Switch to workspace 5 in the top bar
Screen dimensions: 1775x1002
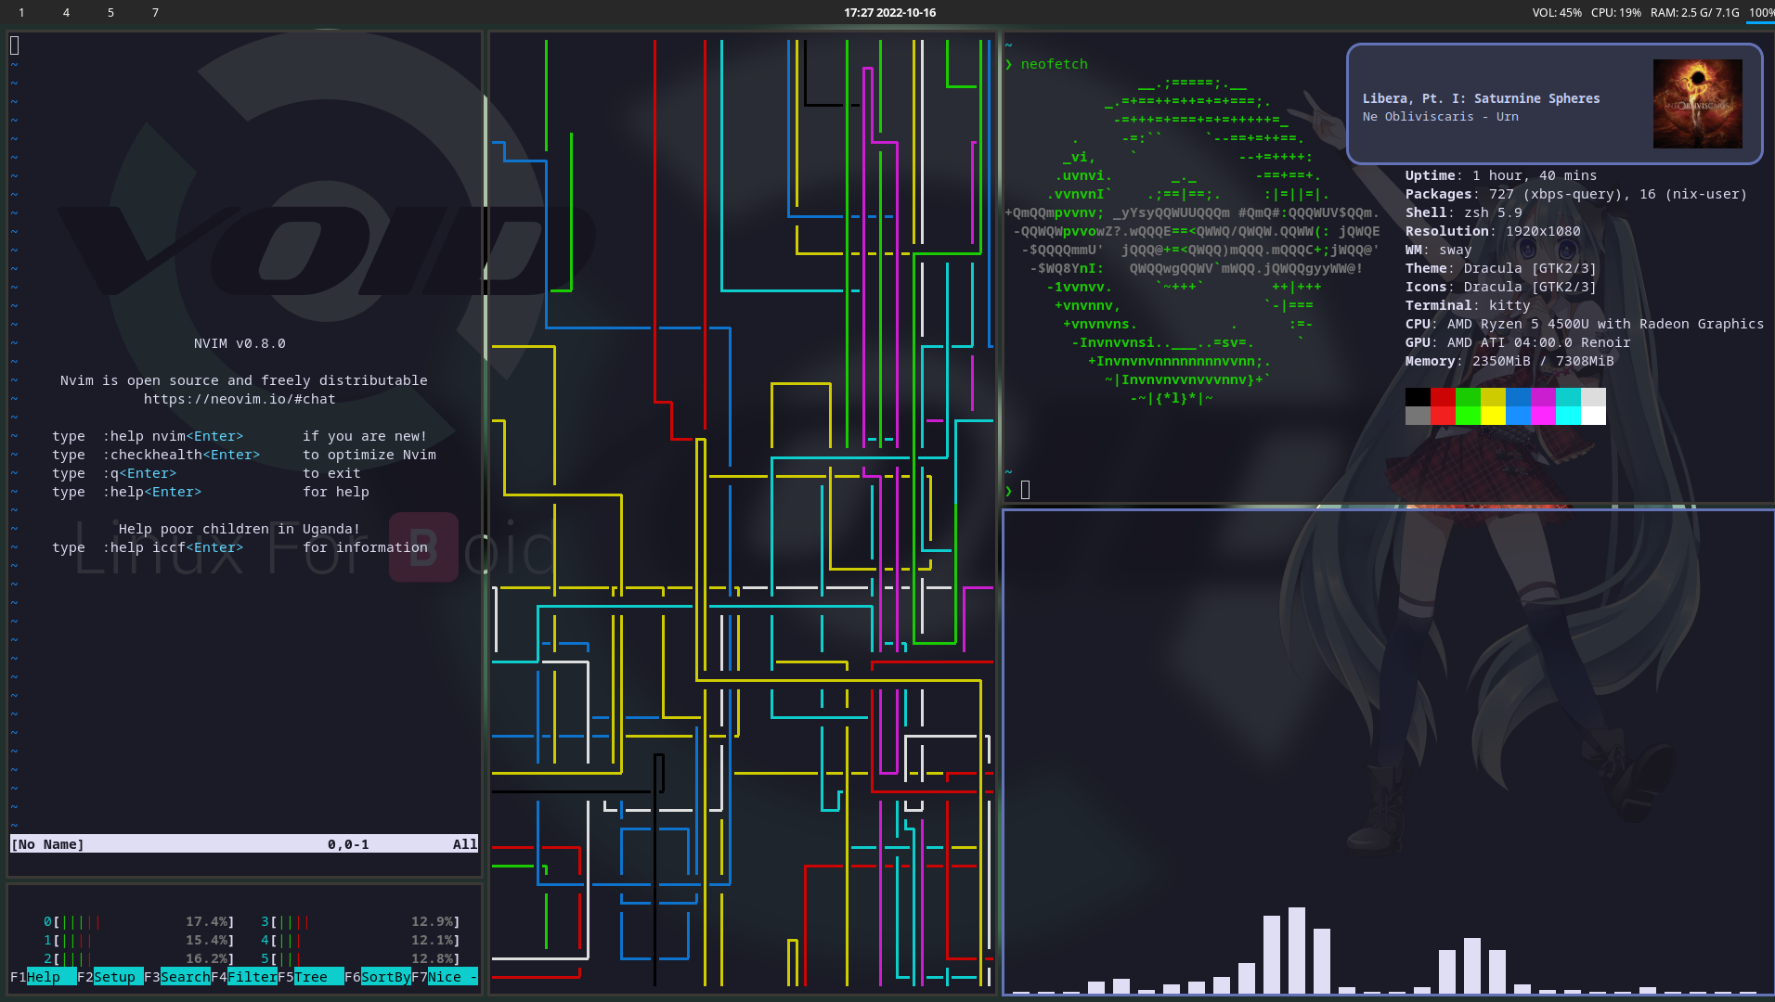pos(110,12)
